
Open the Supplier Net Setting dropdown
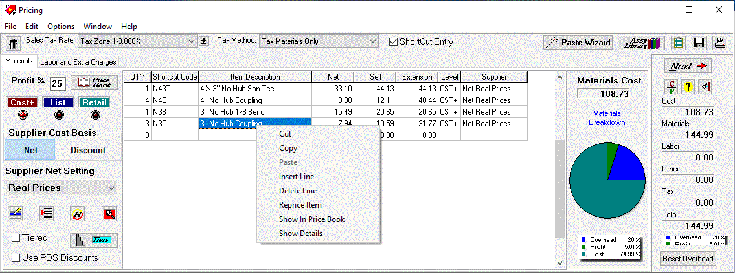(62, 188)
